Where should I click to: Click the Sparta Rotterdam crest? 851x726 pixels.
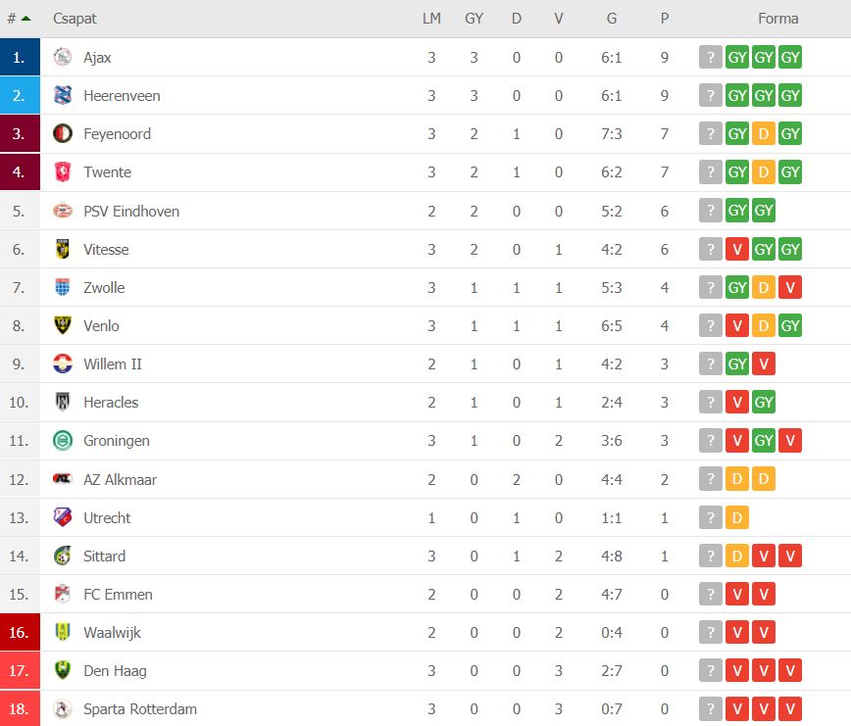[63, 708]
